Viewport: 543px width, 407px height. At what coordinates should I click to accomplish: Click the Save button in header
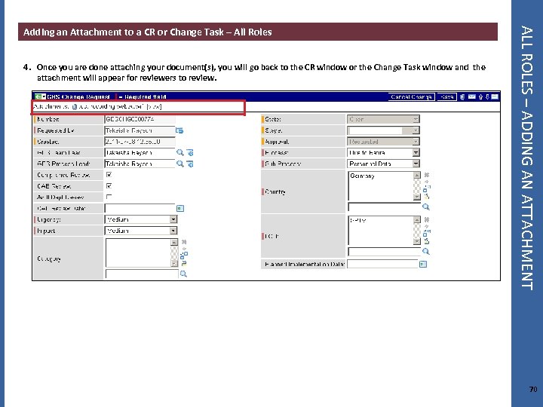[446, 97]
